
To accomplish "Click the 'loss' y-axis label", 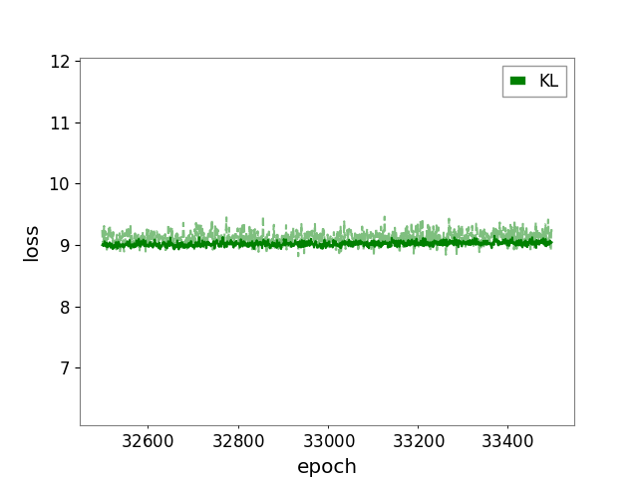I will tap(31, 243).
